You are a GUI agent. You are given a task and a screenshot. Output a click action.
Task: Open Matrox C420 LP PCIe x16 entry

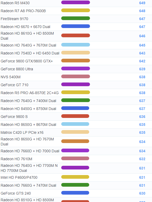pos(22,132)
